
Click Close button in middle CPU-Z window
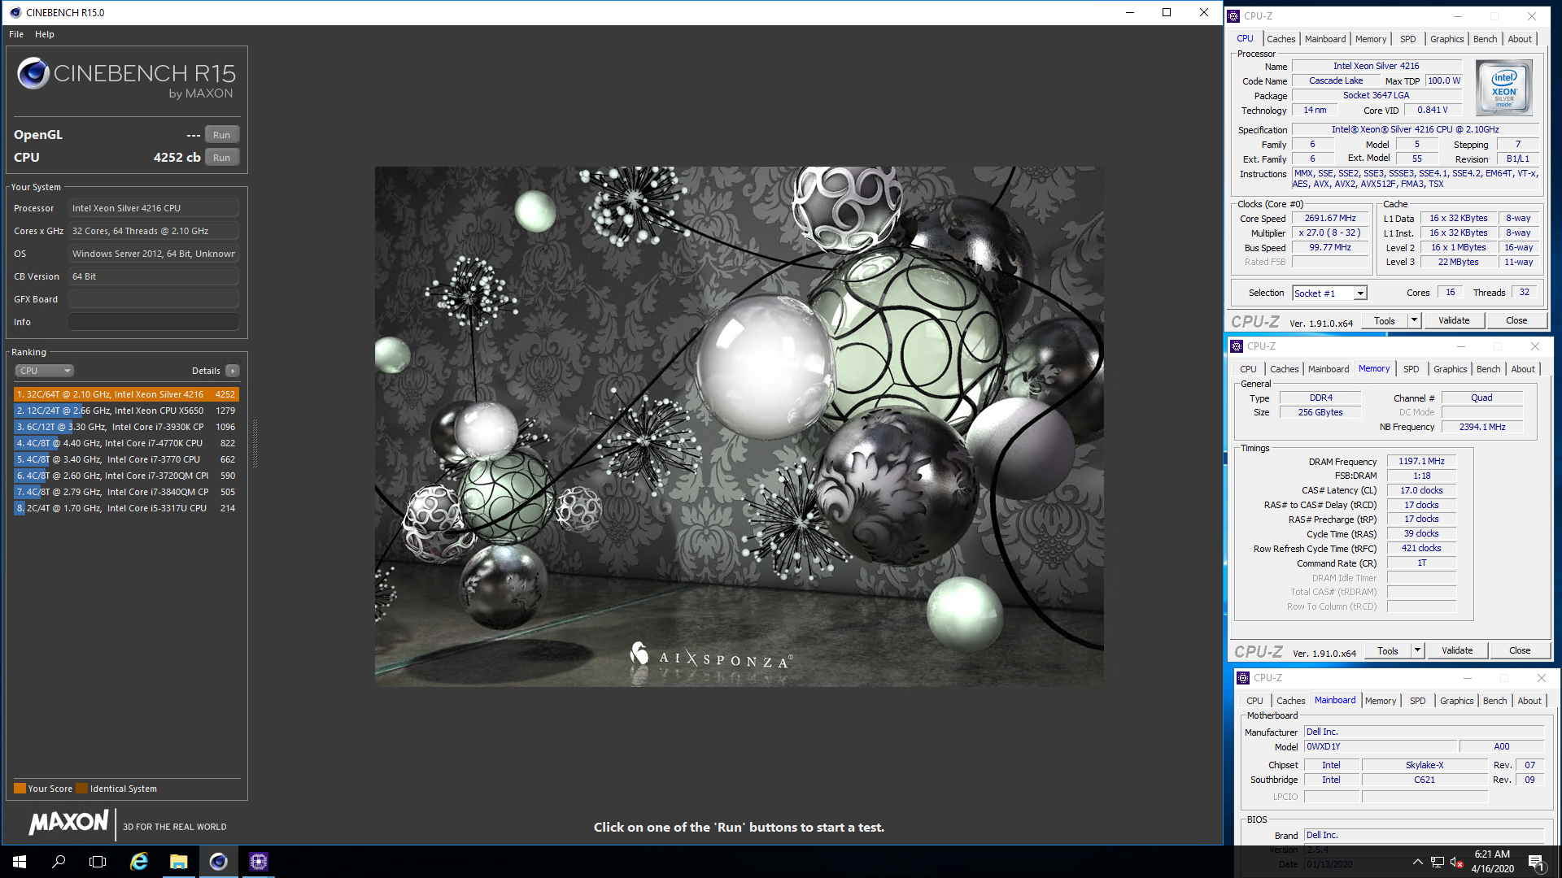(x=1520, y=651)
